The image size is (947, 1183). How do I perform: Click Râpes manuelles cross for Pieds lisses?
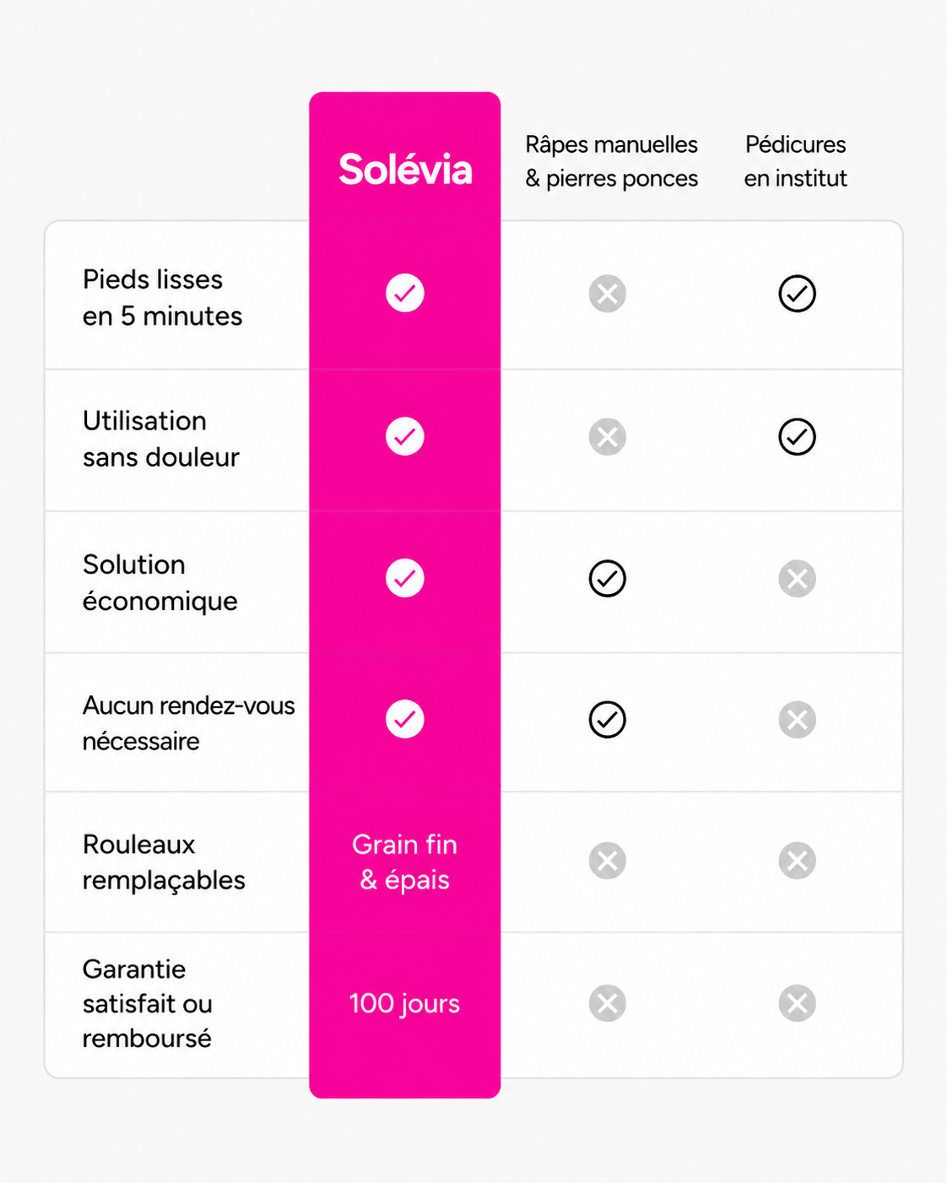tap(608, 294)
